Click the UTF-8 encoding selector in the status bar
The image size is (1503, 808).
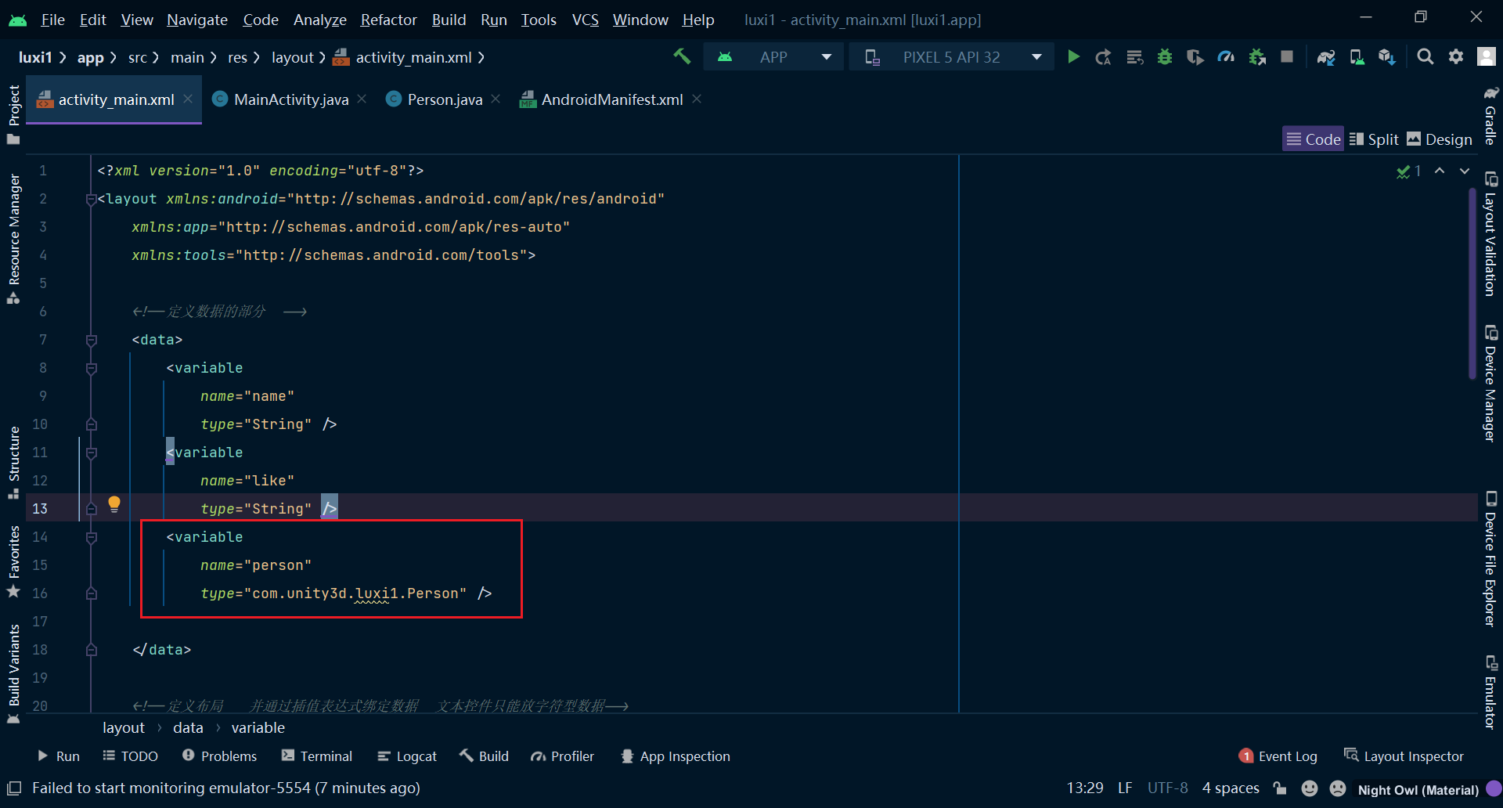(1167, 788)
